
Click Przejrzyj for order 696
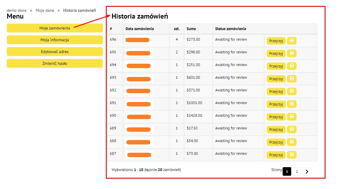(x=276, y=41)
